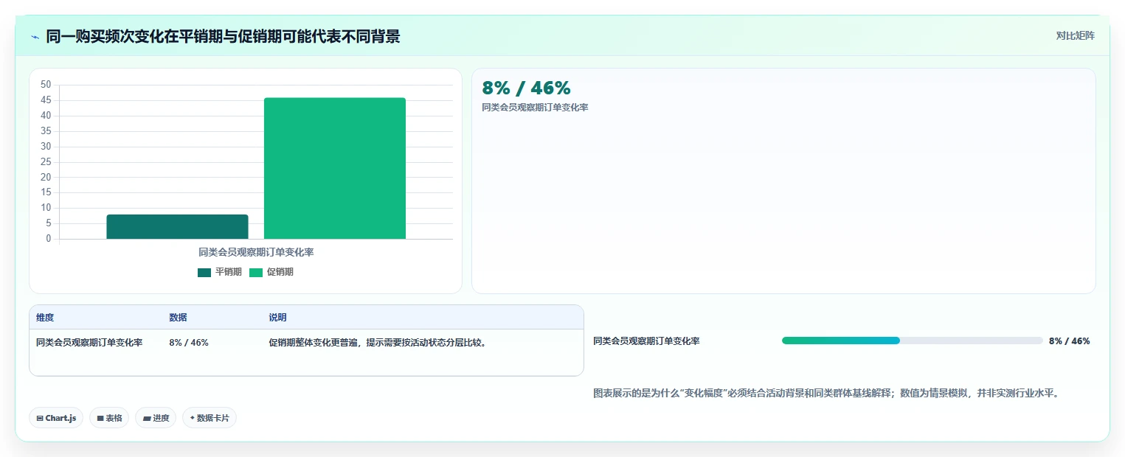
Task: Click the 8% / 46% progress bar
Action: (x=912, y=341)
